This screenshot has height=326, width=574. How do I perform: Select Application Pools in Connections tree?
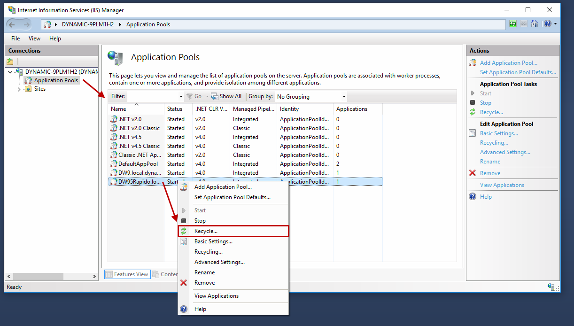pos(56,80)
